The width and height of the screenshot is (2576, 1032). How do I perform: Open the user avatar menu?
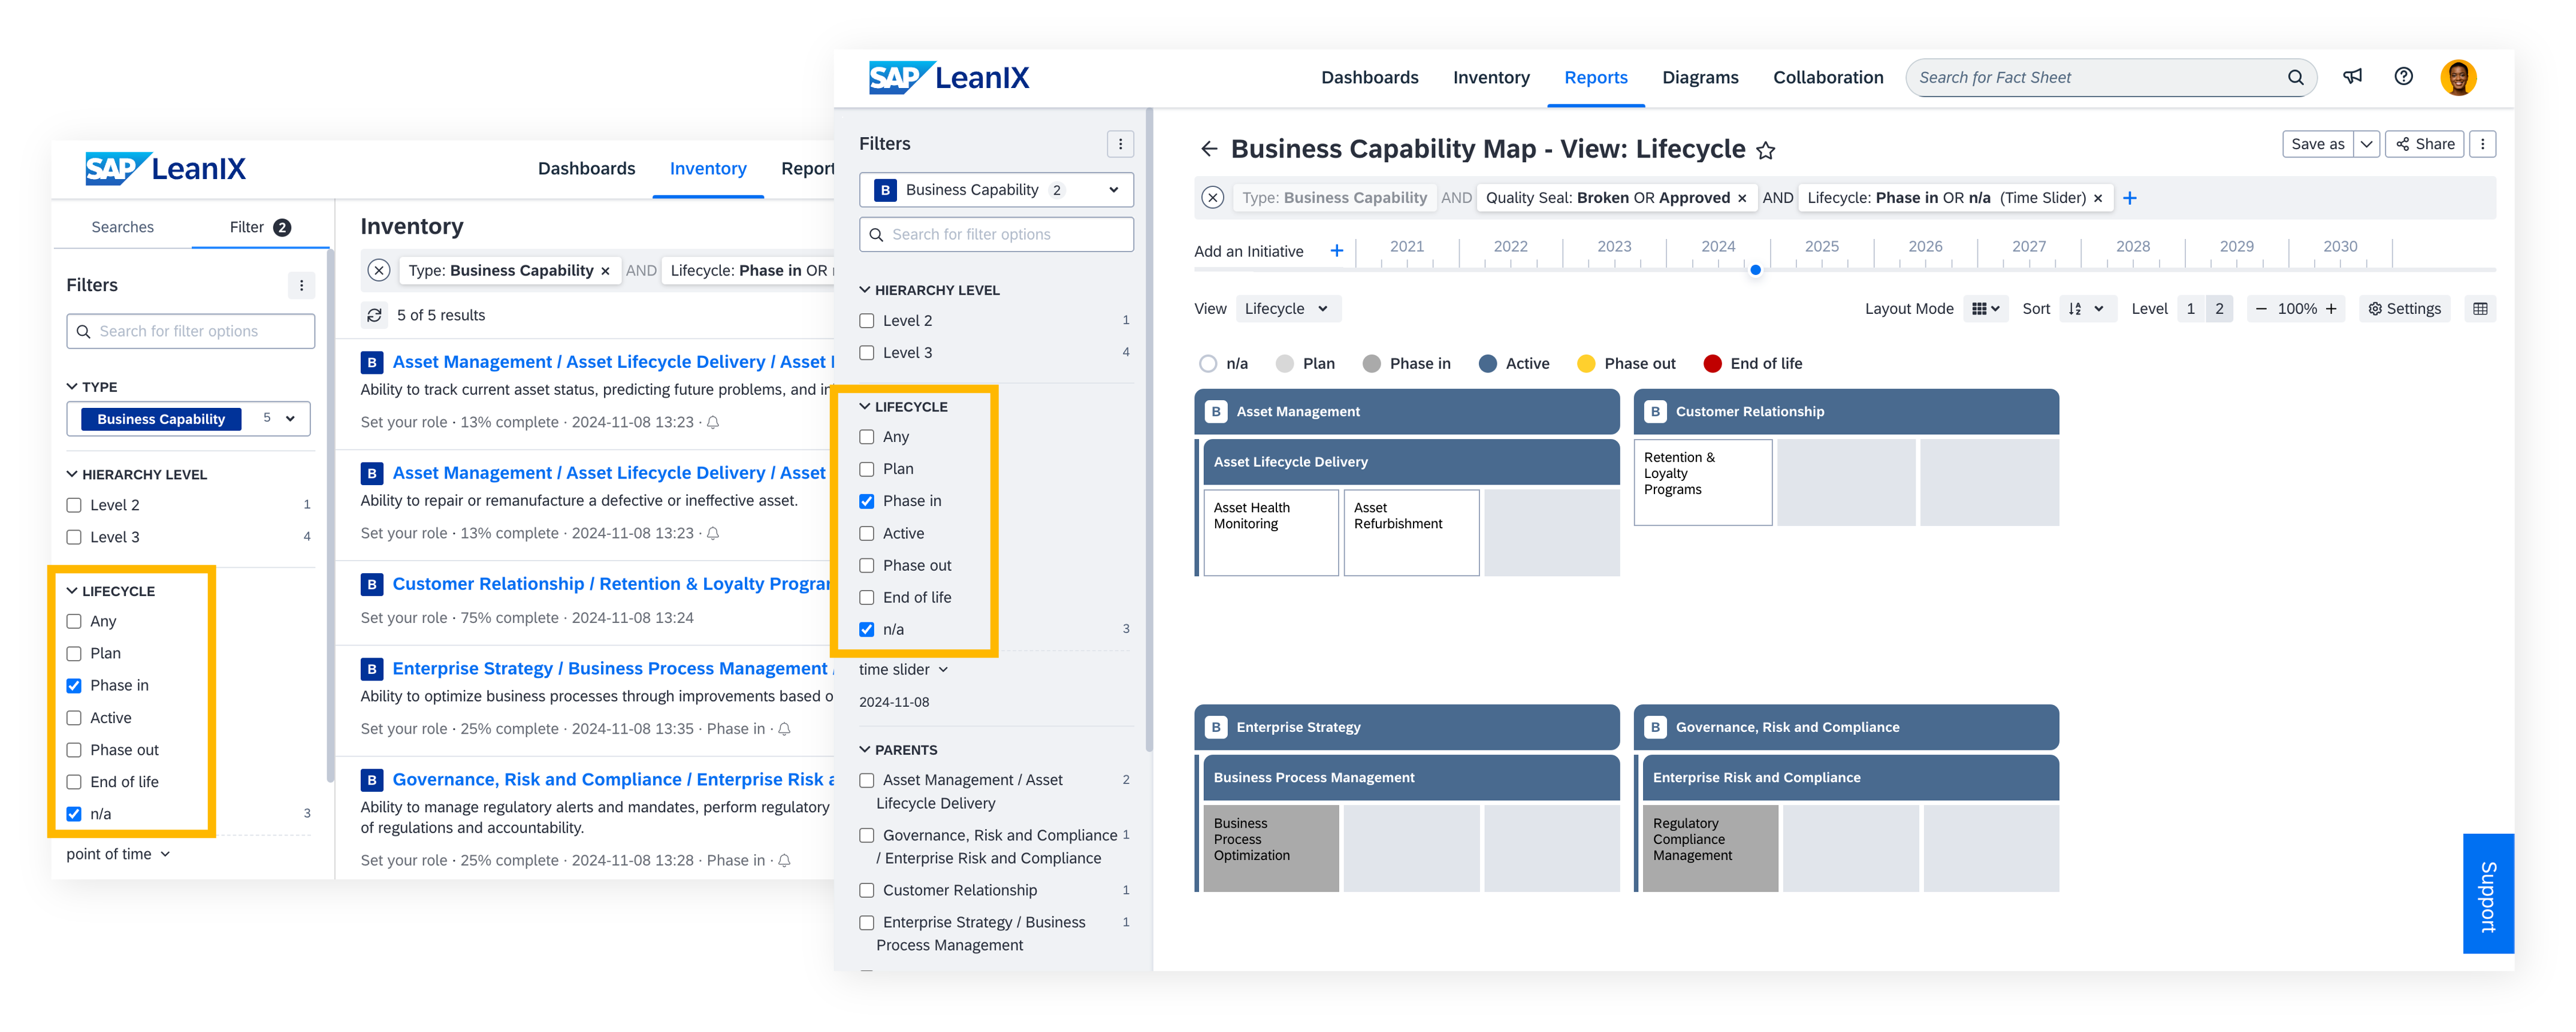click(2458, 77)
